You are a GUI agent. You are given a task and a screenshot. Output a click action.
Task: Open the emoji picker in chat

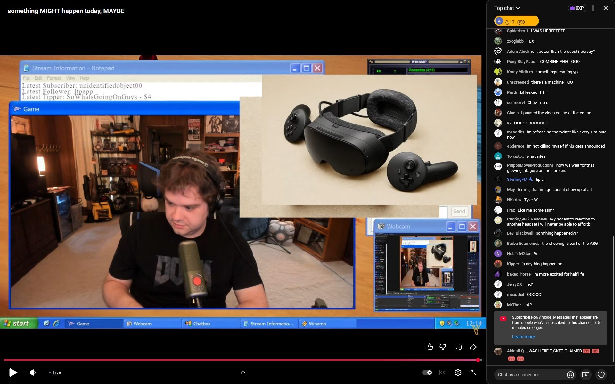click(570, 375)
